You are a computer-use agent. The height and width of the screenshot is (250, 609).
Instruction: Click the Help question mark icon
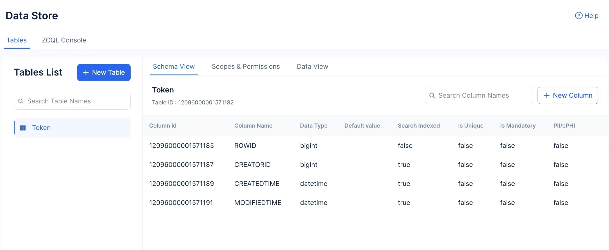pyautogui.click(x=578, y=16)
